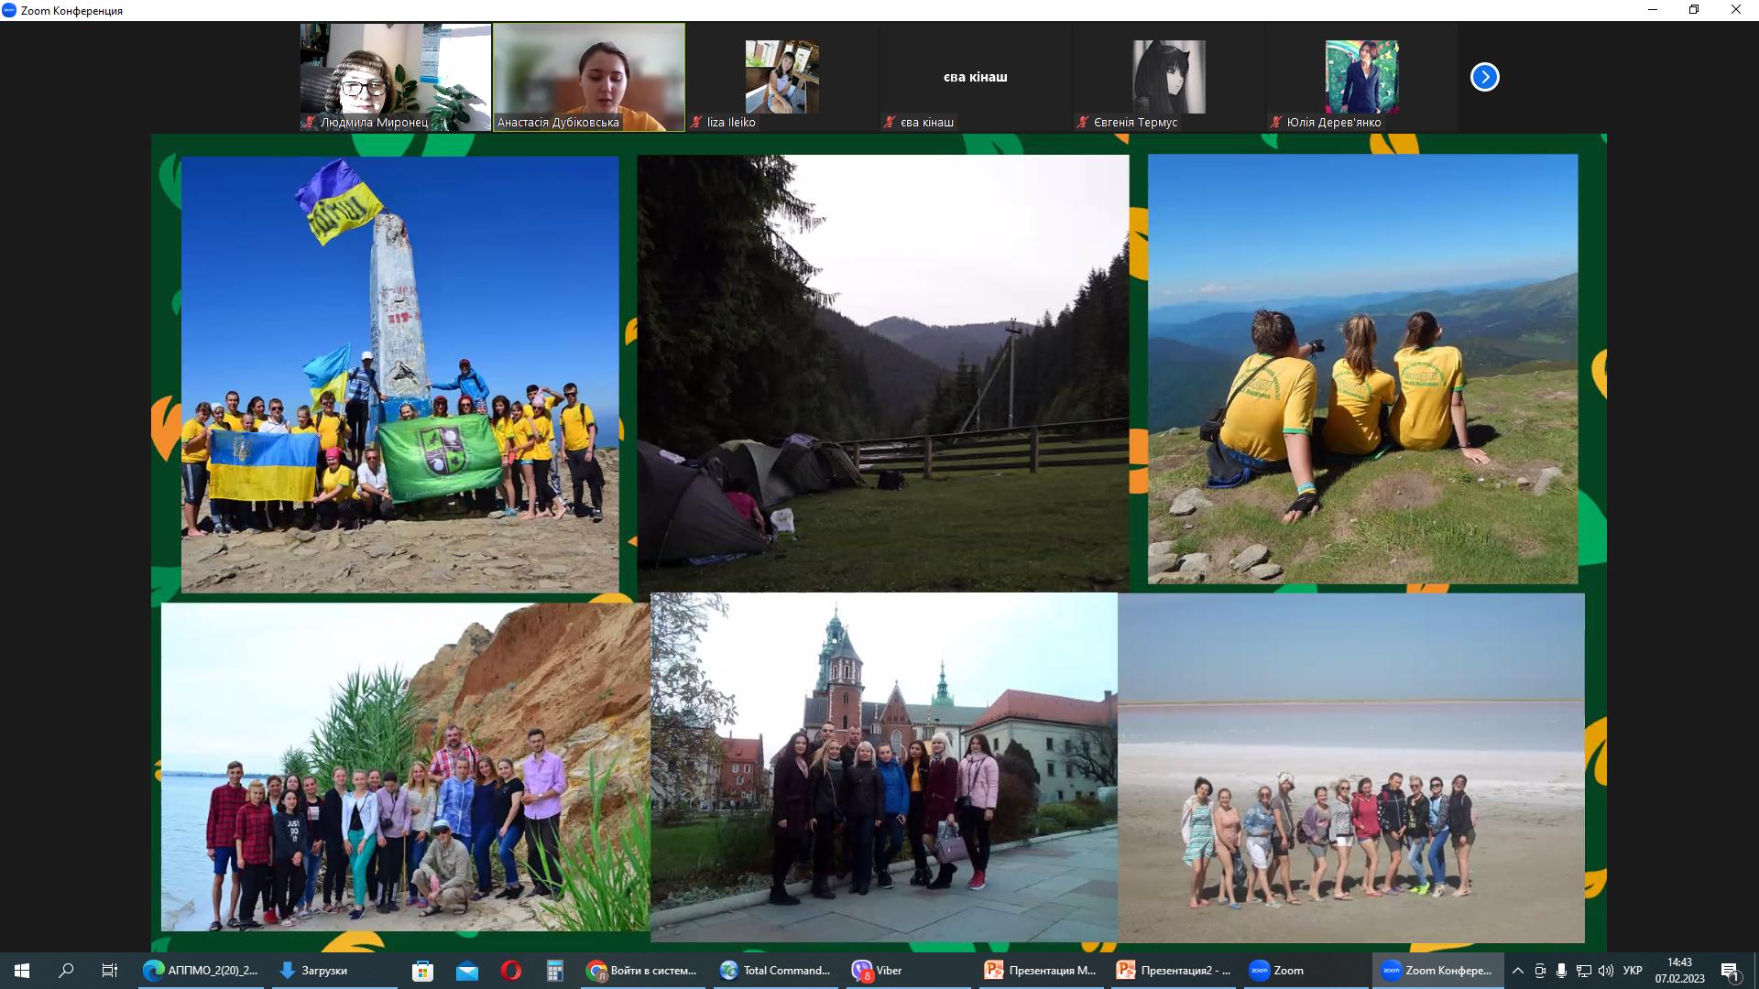Open Task View icon

[x=110, y=971]
